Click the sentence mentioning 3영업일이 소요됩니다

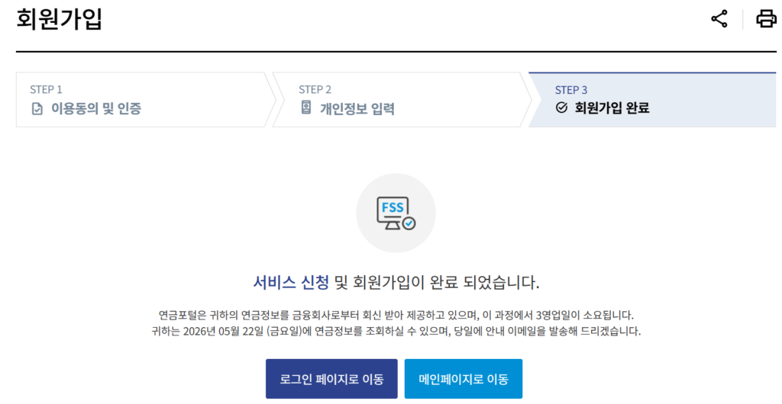[x=396, y=315]
